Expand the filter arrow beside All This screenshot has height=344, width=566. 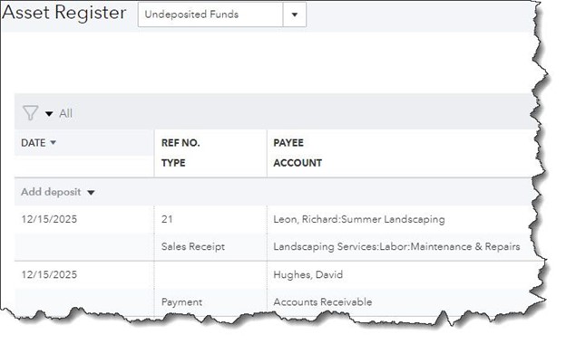pos(49,114)
